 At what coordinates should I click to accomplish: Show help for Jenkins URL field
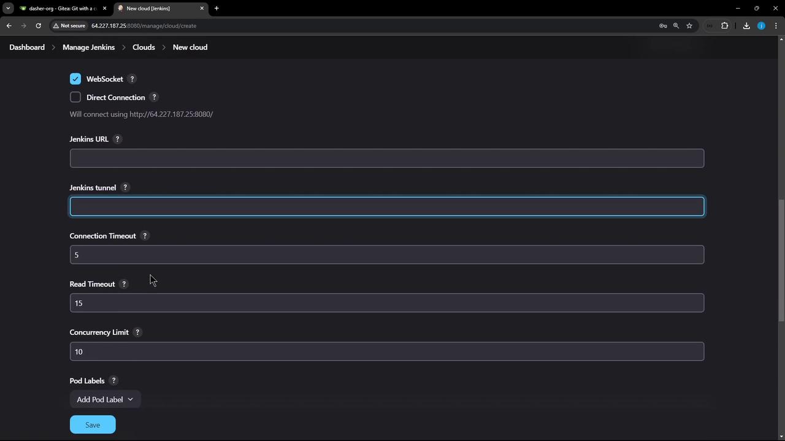pyautogui.click(x=117, y=139)
